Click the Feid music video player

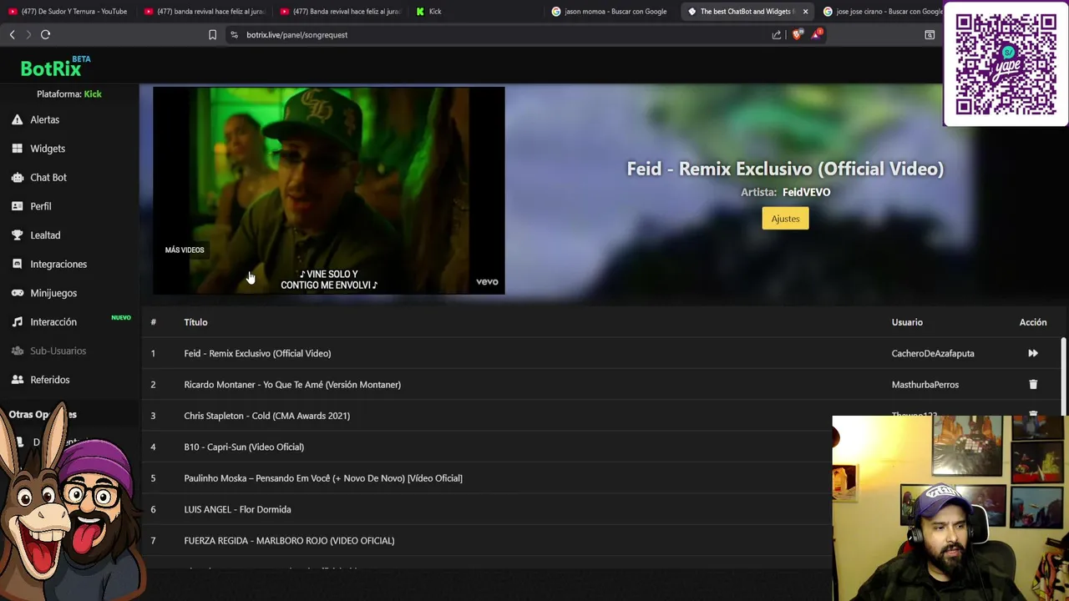click(328, 190)
